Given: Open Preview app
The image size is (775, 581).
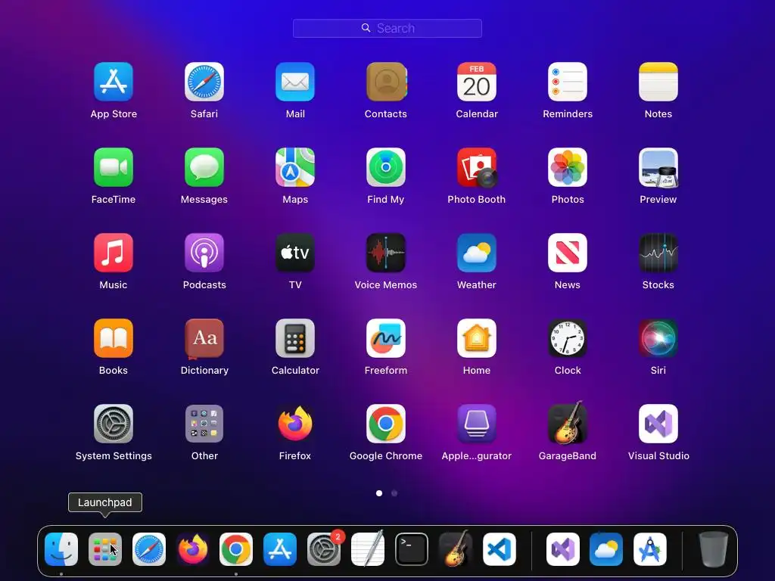Looking at the screenshot, I should [x=658, y=167].
